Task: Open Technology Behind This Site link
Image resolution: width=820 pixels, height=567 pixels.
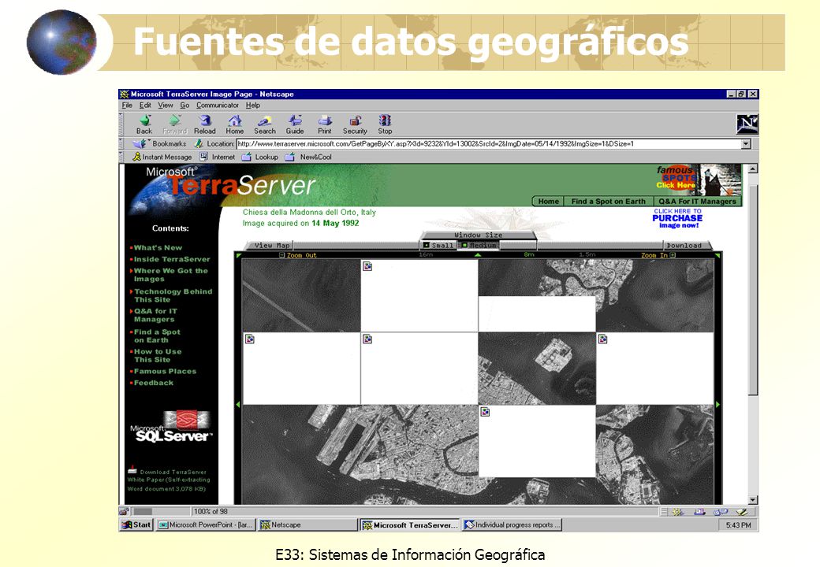Action: [173, 295]
